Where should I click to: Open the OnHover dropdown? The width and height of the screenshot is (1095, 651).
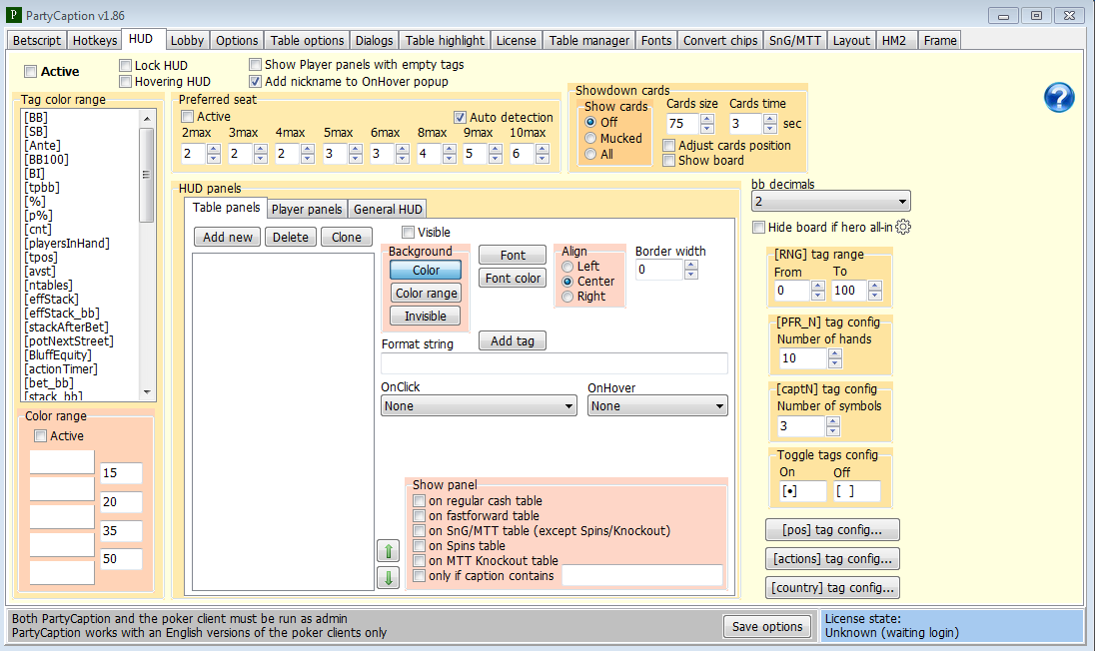[657, 406]
